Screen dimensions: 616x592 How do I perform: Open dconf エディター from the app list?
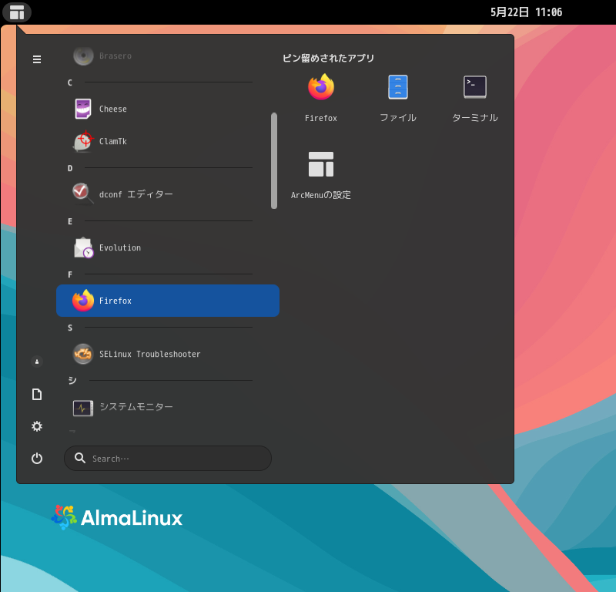point(168,194)
